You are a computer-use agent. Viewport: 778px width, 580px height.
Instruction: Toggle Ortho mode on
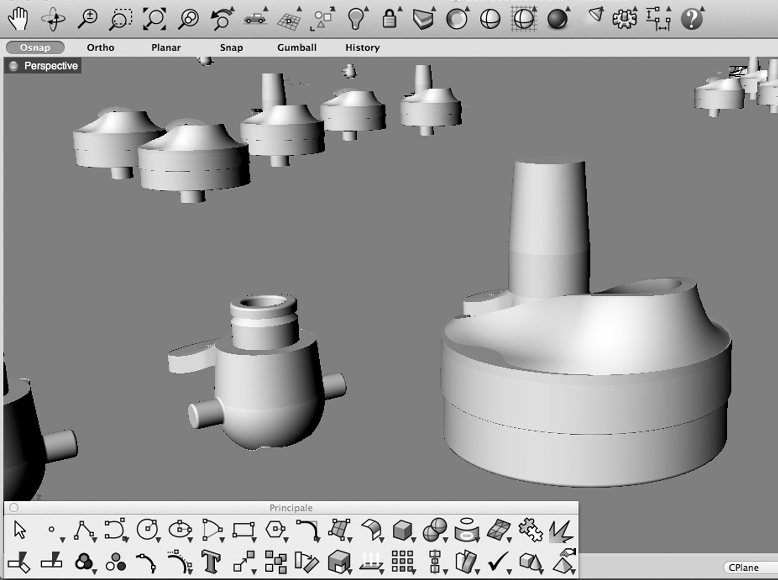(x=100, y=48)
